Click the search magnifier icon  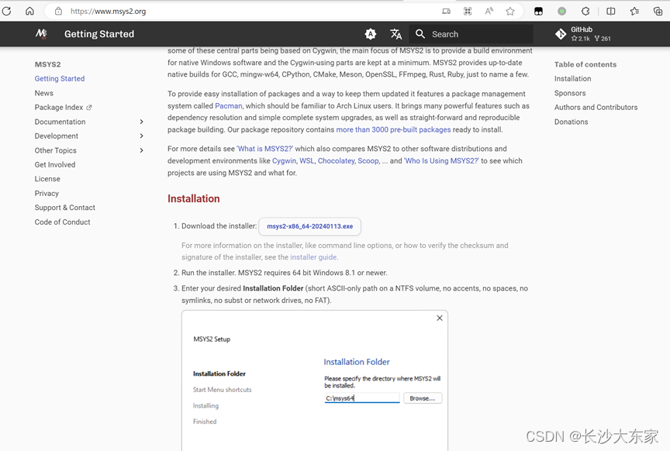coord(420,34)
